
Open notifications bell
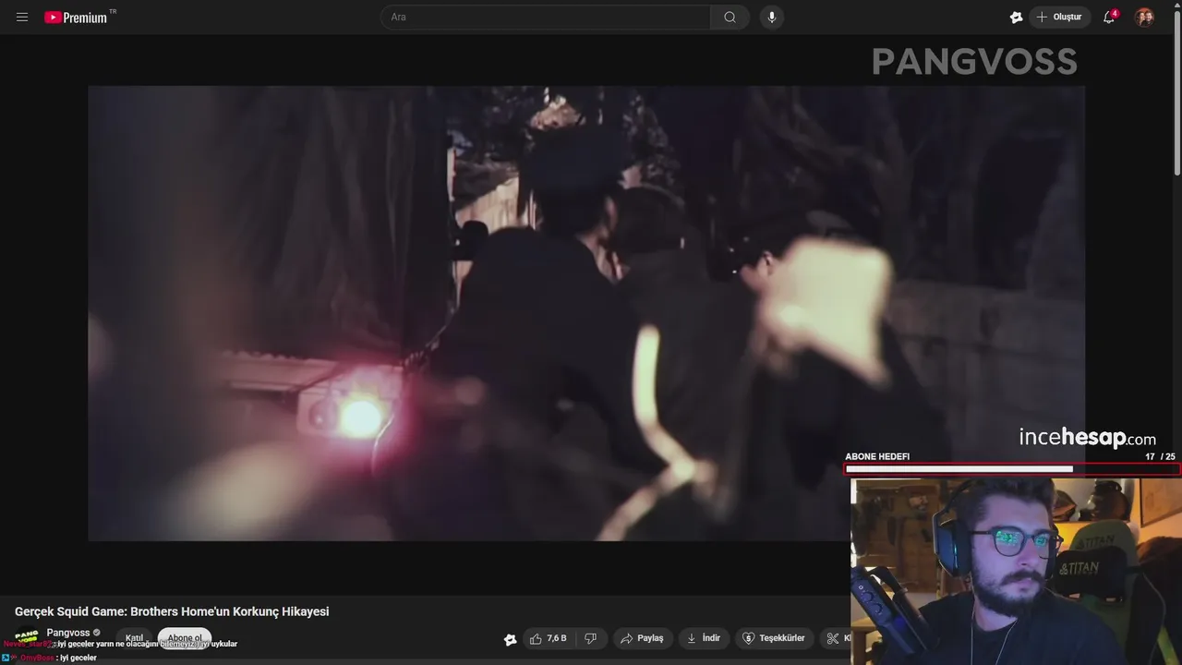click(1109, 17)
